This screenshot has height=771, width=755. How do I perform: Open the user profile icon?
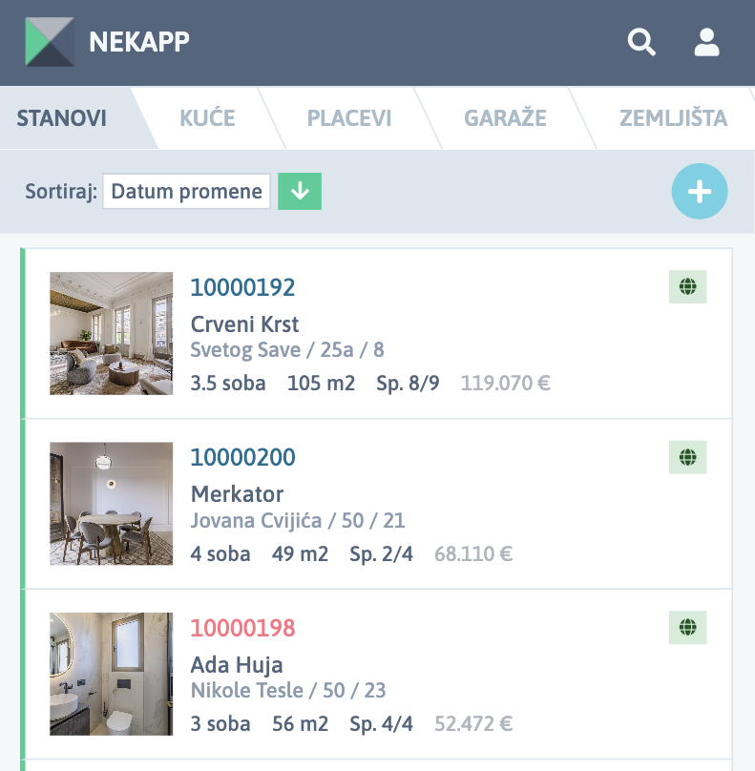coord(706,42)
